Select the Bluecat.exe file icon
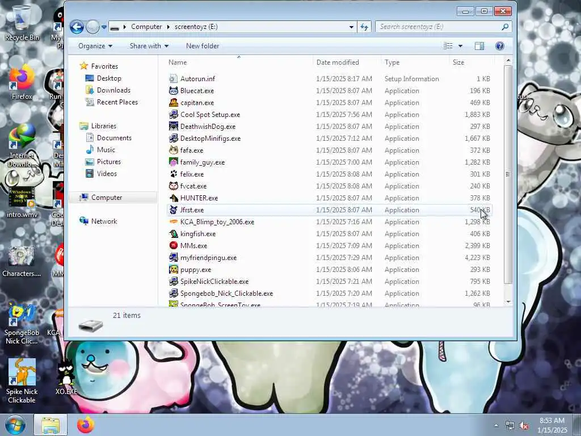581x436 pixels. (x=174, y=90)
